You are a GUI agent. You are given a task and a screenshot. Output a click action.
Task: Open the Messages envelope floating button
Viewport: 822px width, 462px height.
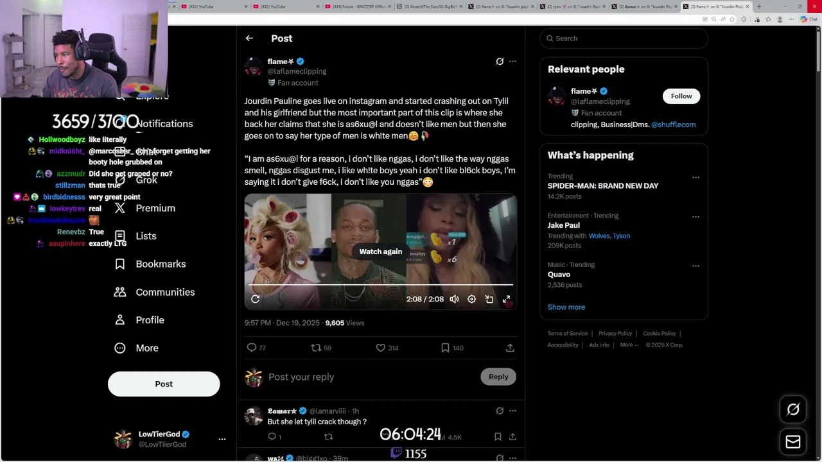point(793,441)
